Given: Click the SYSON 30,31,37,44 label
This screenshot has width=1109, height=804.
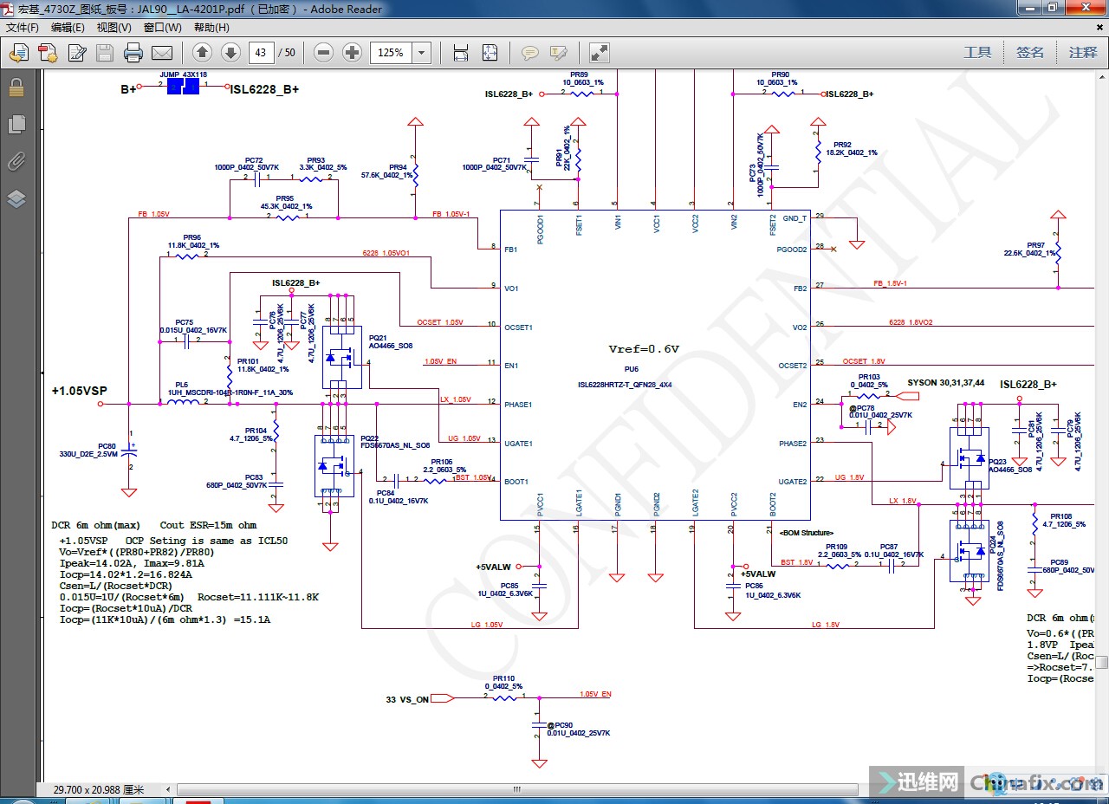Looking at the screenshot, I should point(945,382).
